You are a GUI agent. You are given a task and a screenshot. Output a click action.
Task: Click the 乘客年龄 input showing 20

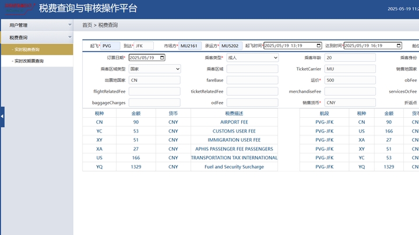350,58
